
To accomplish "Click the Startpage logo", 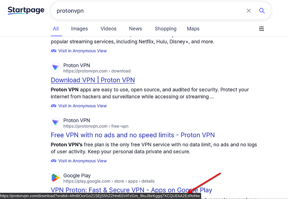I will (26, 10).
